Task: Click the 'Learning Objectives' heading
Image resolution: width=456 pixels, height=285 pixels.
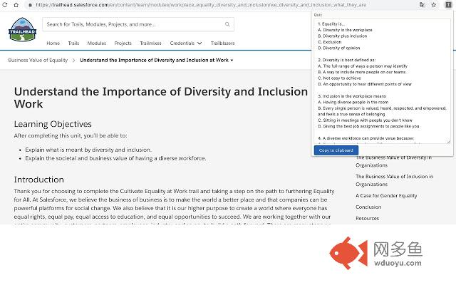Action: pos(53,124)
